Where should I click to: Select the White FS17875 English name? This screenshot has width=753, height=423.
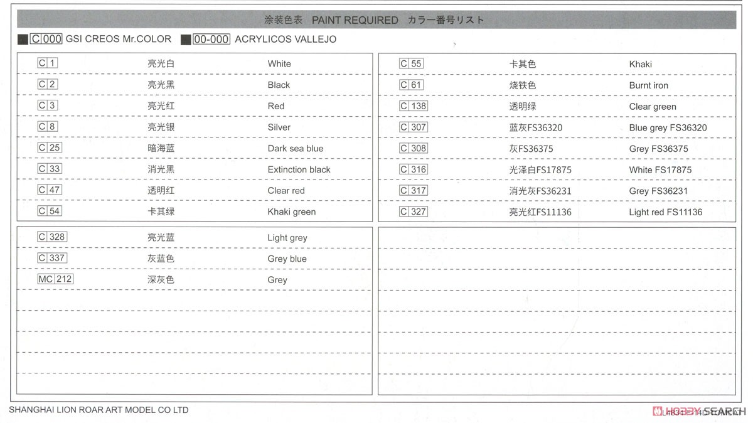[x=660, y=170]
